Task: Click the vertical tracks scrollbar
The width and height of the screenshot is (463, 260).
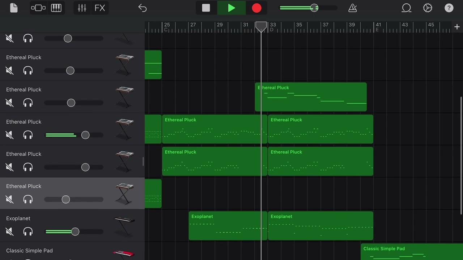Action: [461, 155]
